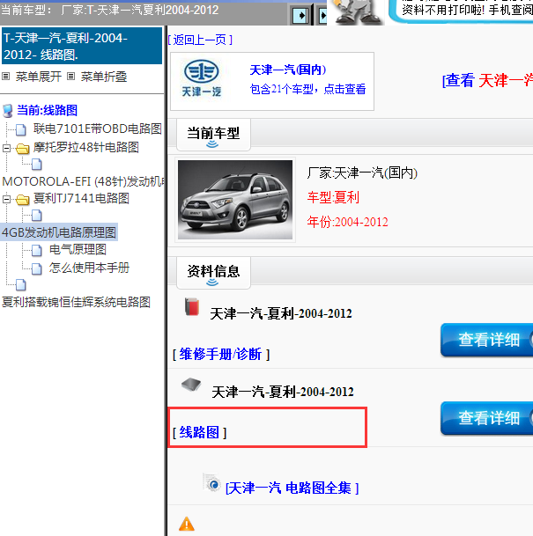Click the first arrow button in top bar

[x=301, y=15]
